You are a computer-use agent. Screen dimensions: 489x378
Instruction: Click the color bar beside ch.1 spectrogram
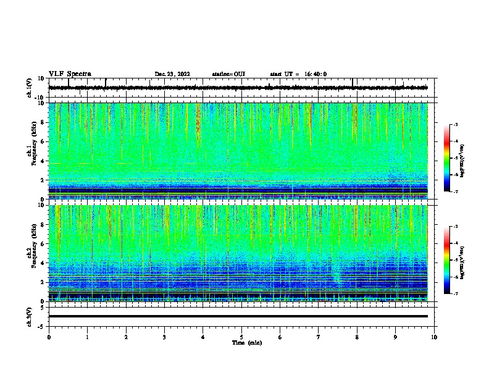[447, 158]
